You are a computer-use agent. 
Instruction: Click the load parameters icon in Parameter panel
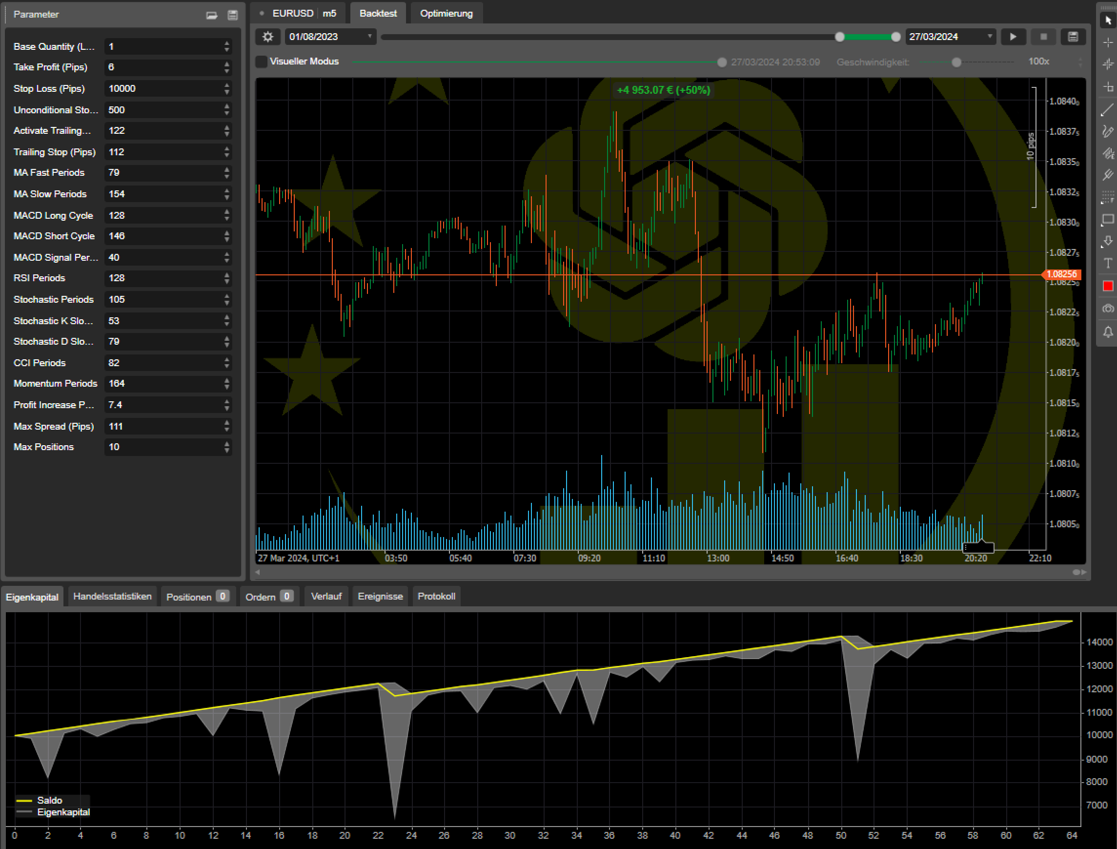pos(212,15)
